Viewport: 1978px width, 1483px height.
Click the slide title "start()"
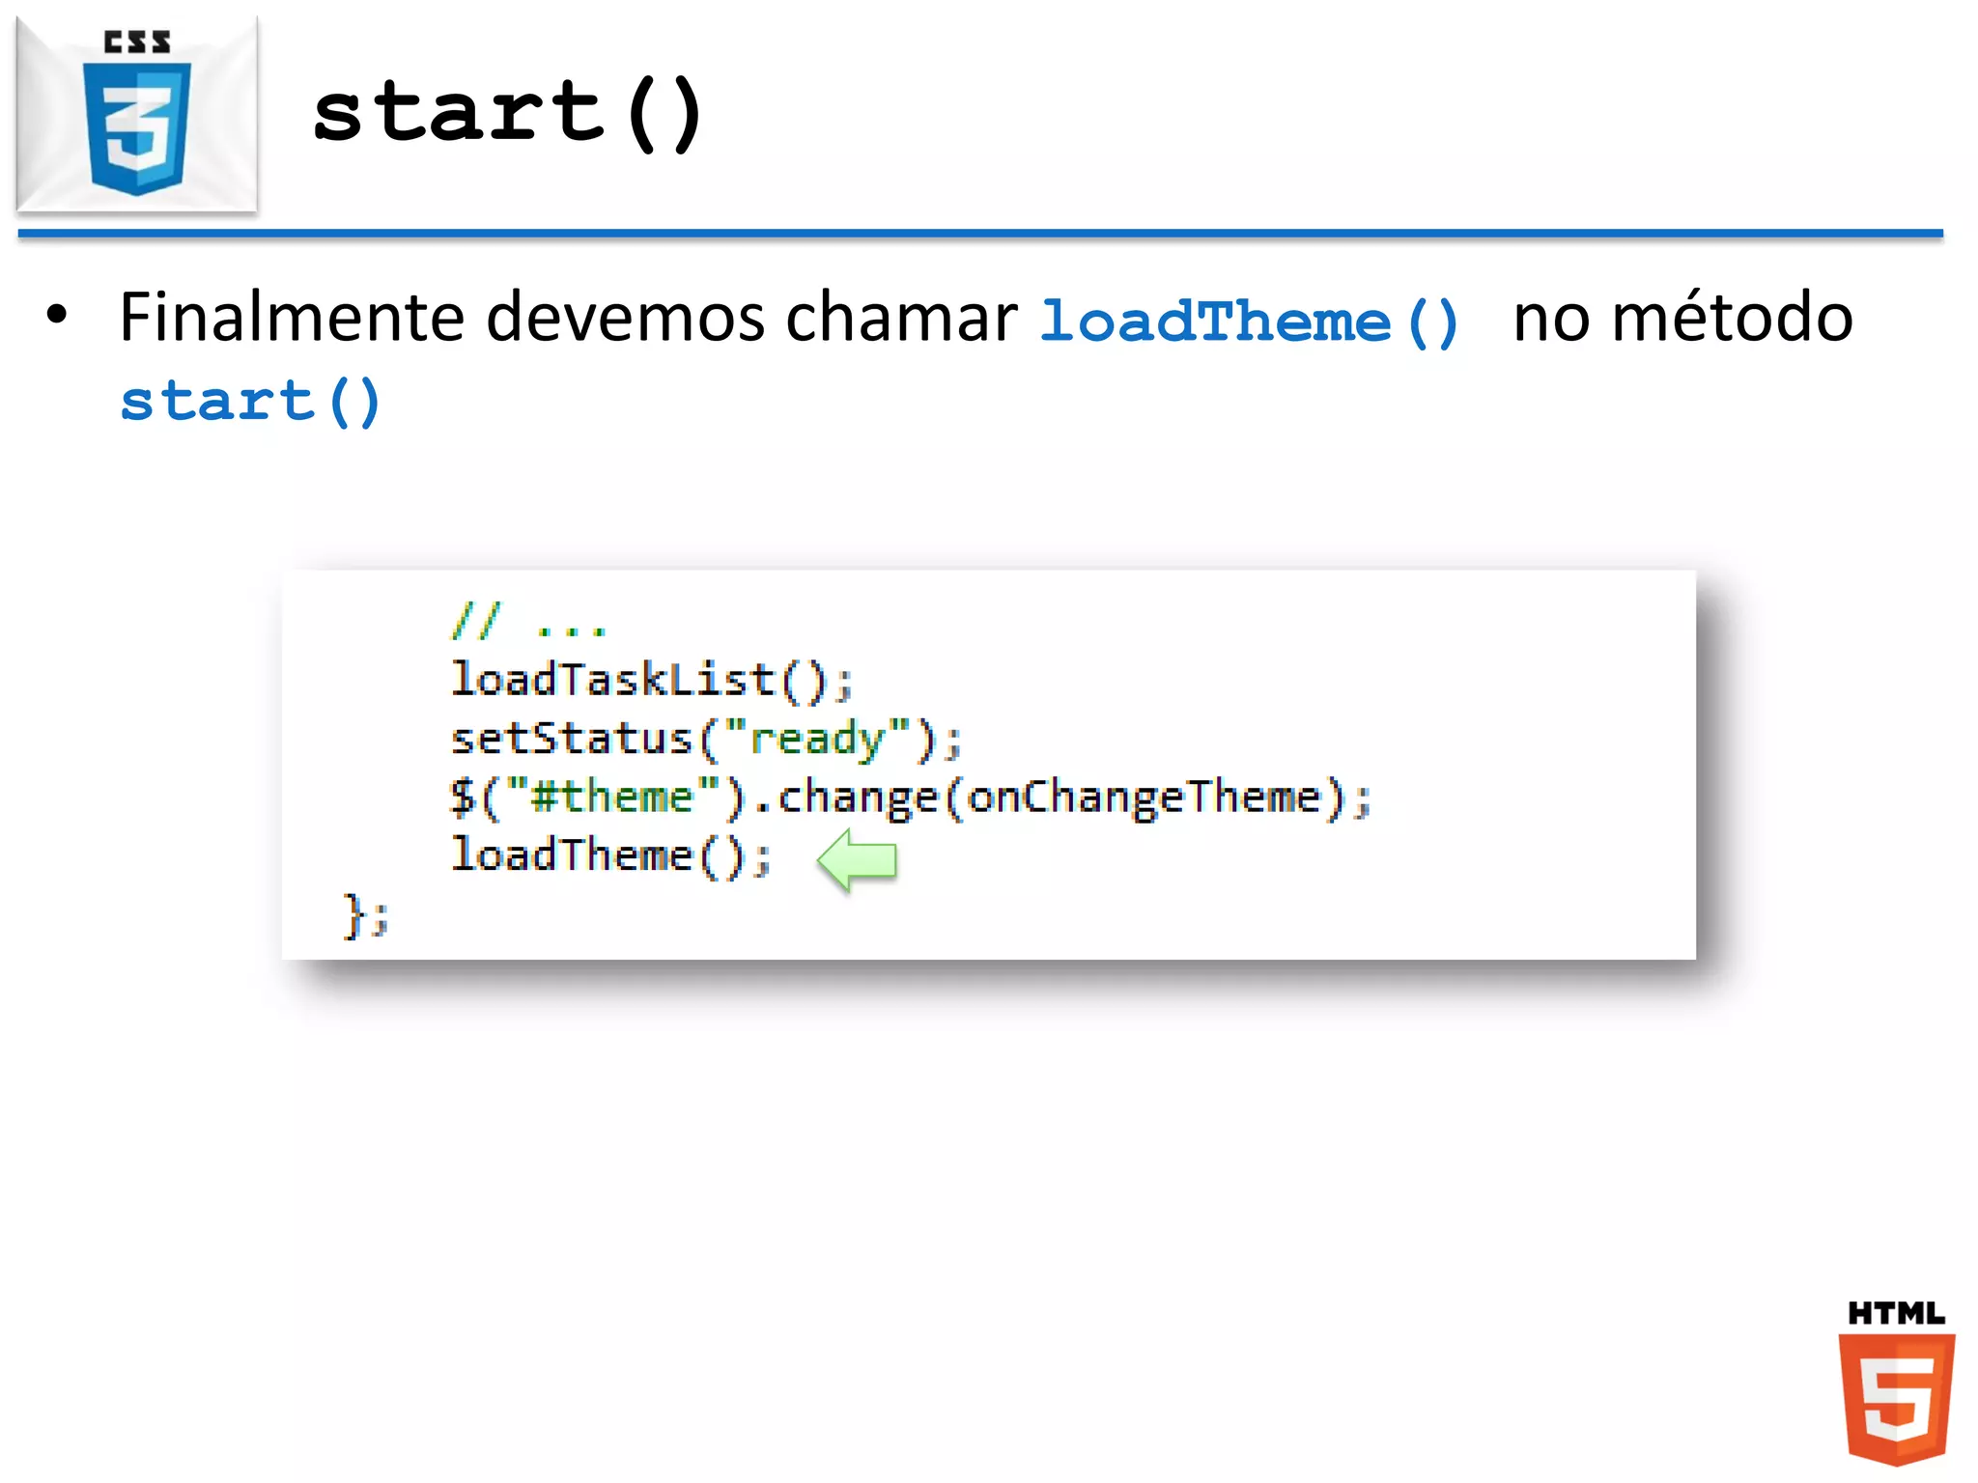[509, 113]
